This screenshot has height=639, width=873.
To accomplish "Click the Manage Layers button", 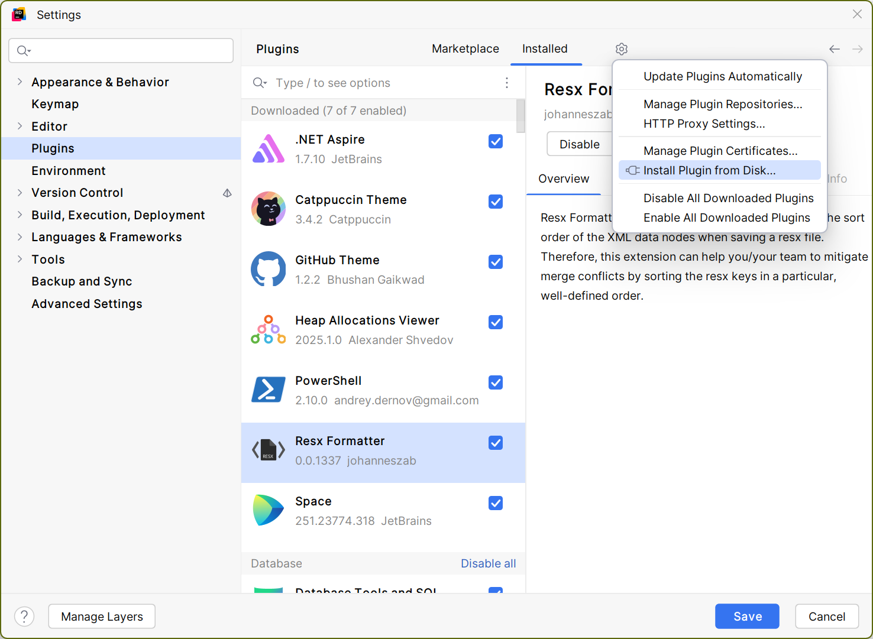I will (x=102, y=617).
